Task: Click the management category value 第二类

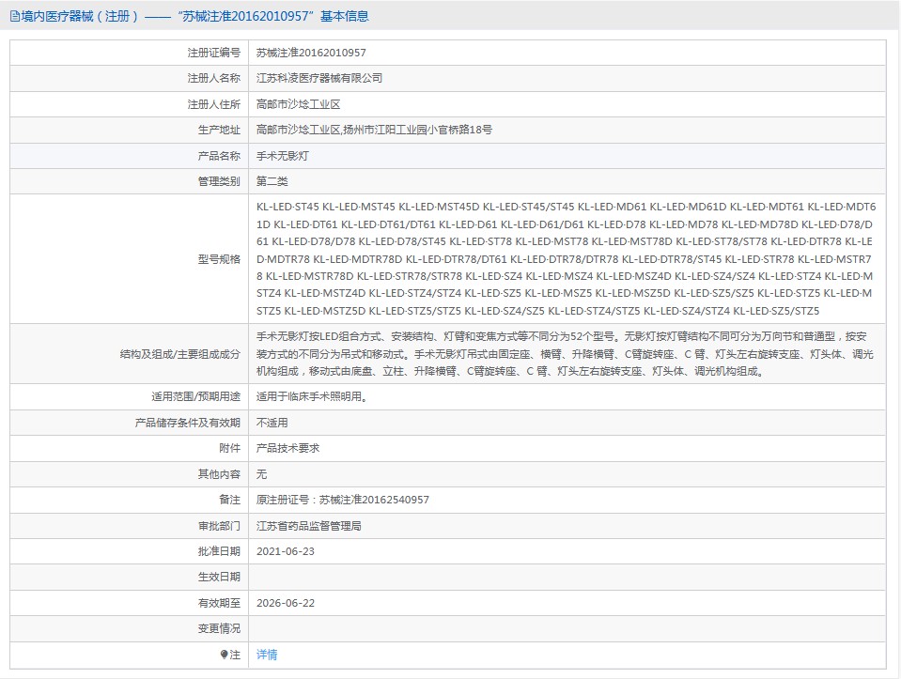Action: 272,181
